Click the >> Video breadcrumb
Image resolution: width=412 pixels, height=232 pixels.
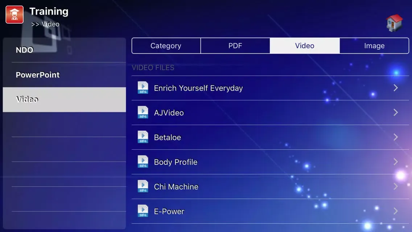(x=45, y=24)
